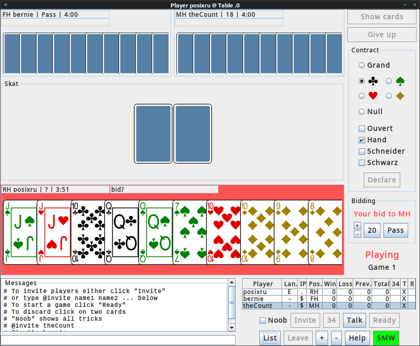
Task: Choose the 10 of Diamonds card
Action: [257, 232]
